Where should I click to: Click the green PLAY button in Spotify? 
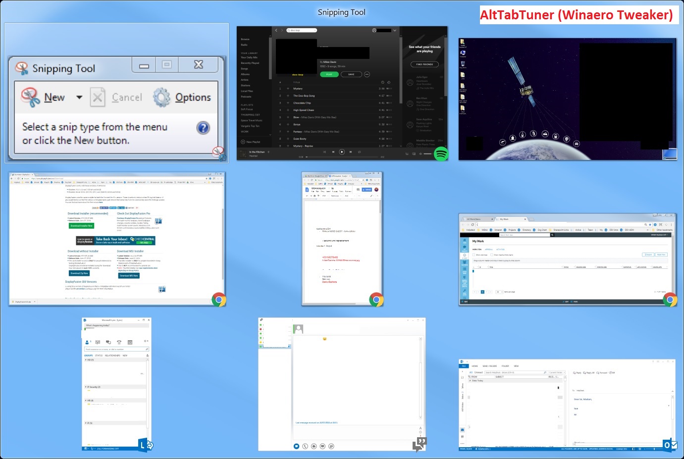click(329, 74)
